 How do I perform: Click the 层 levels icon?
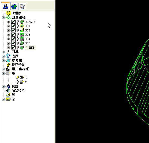[8, 73]
